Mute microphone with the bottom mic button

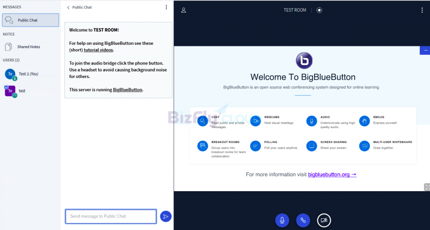[x=282, y=220]
